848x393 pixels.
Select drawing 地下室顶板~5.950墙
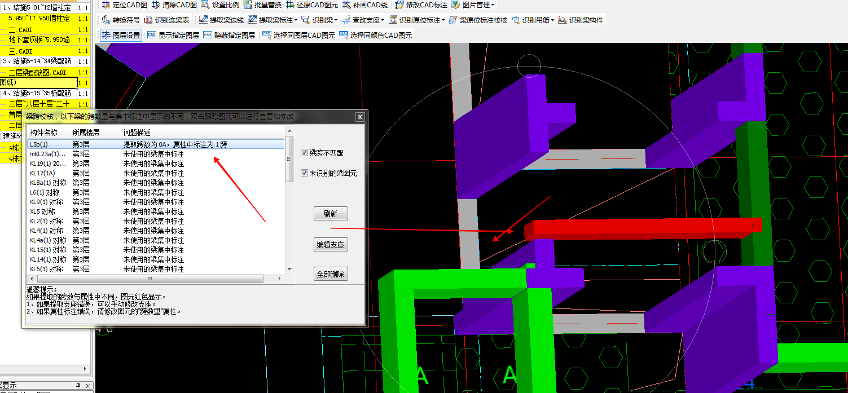(38, 40)
